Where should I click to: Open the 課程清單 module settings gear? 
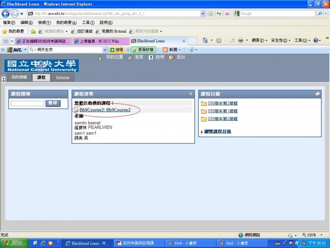coord(191,94)
